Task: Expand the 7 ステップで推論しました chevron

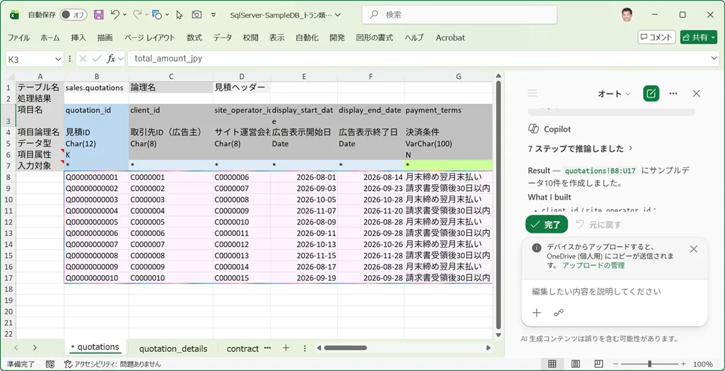Action: pyautogui.click(x=631, y=149)
